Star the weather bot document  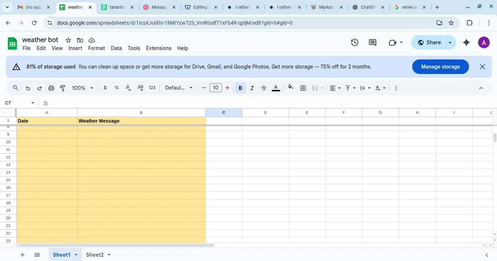(68, 40)
